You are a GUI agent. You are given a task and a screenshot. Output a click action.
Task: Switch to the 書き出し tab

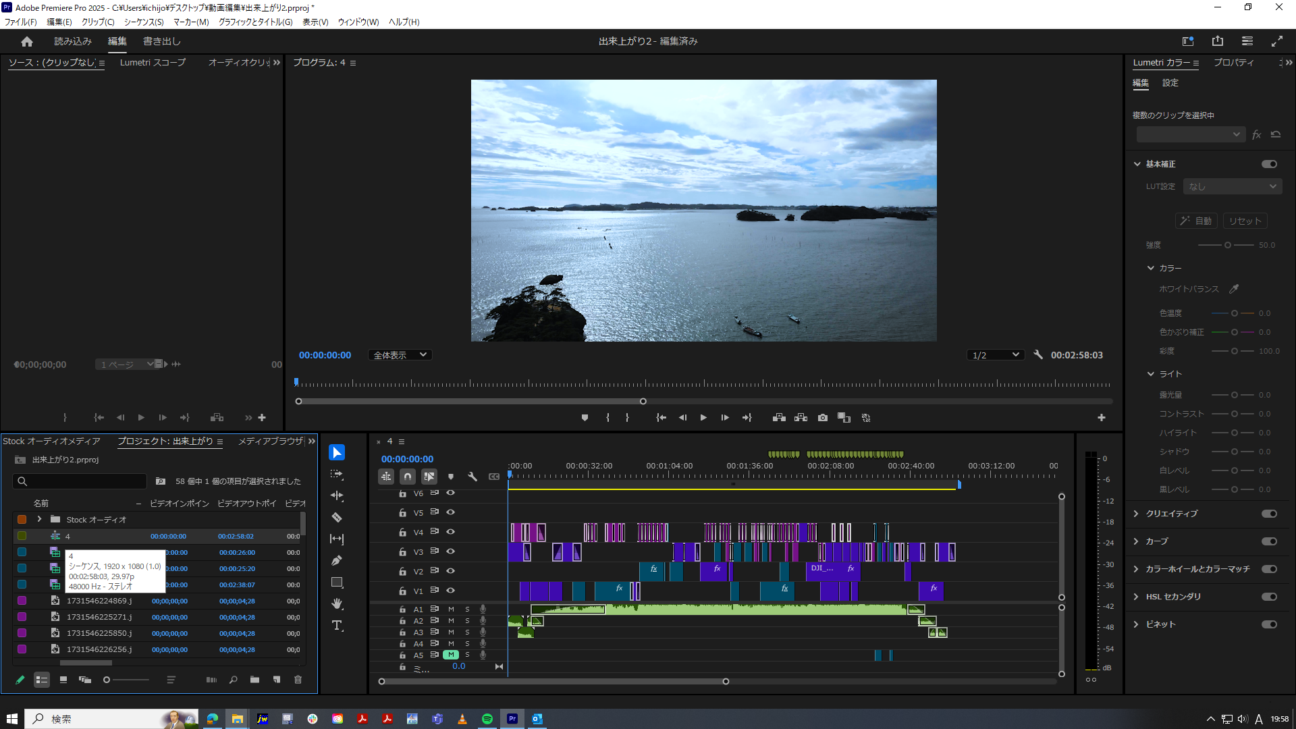pyautogui.click(x=161, y=41)
